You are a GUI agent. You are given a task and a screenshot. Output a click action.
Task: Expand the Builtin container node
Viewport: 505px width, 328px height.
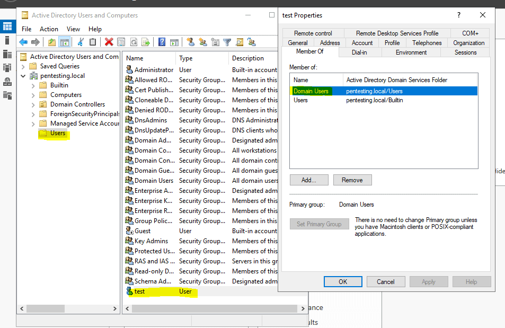[x=33, y=86]
